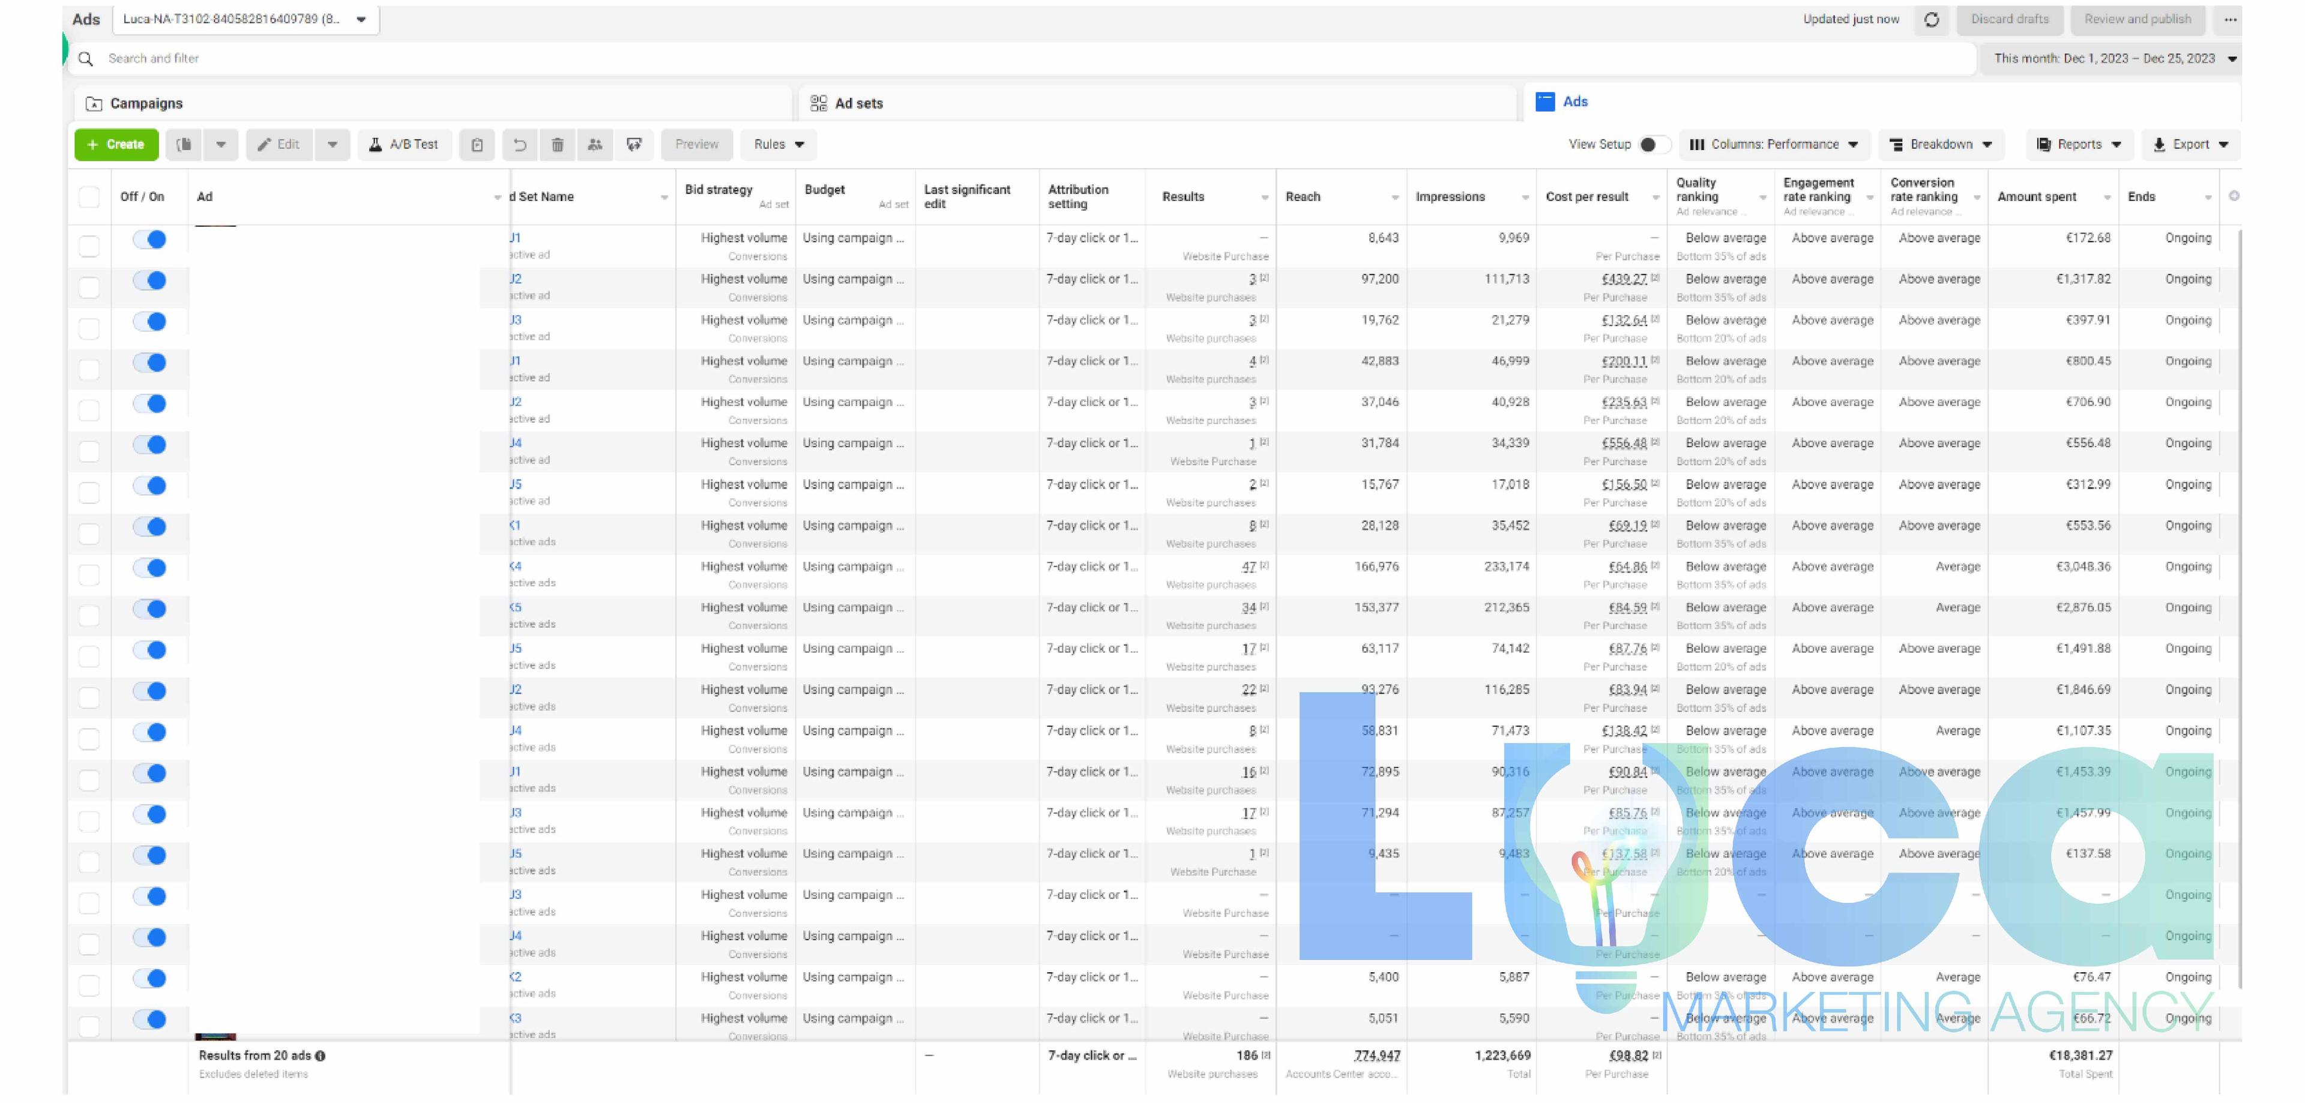The height and width of the screenshot is (1103, 2305).
Task: Click the impressions value 111,713
Action: coord(1507,279)
